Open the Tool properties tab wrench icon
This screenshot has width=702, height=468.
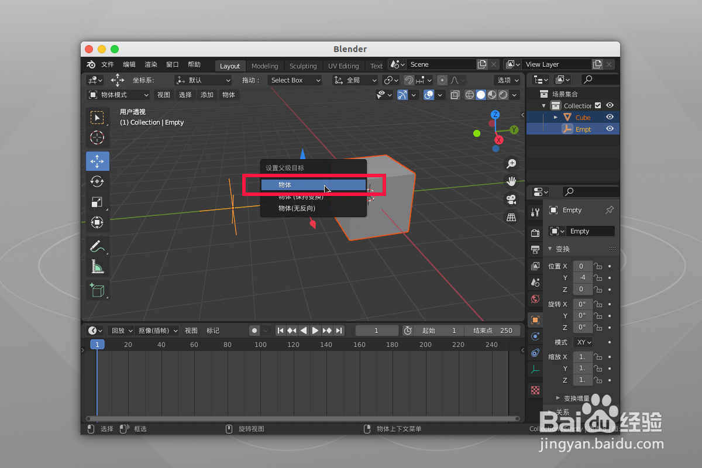point(535,212)
